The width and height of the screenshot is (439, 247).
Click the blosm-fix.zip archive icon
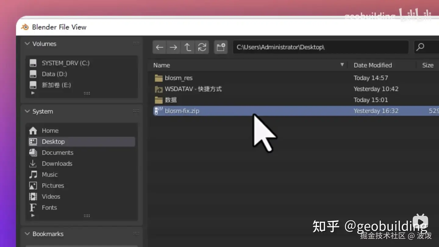point(158,111)
